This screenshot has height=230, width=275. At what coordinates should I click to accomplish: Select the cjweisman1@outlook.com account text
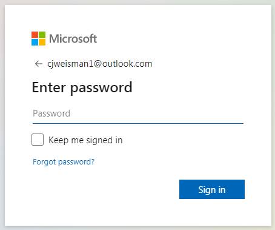click(x=100, y=64)
